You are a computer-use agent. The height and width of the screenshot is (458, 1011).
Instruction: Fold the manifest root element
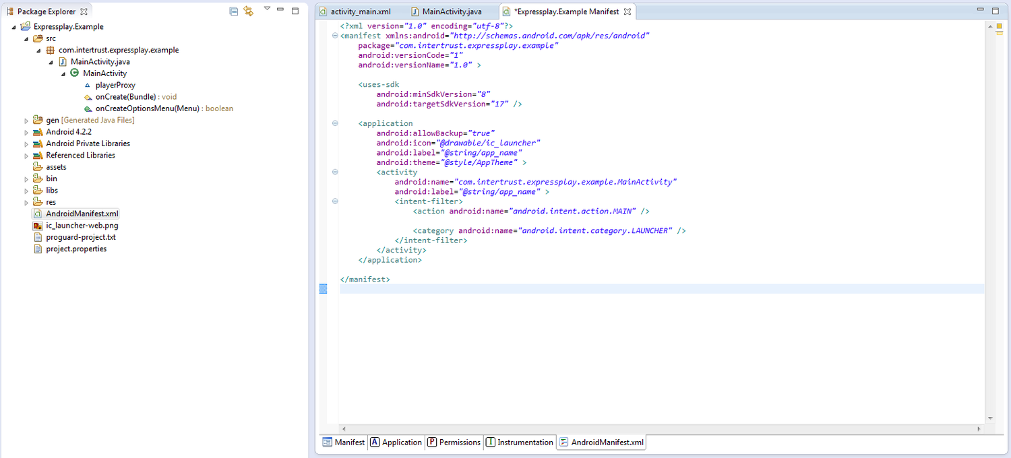[x=335, y=36]
